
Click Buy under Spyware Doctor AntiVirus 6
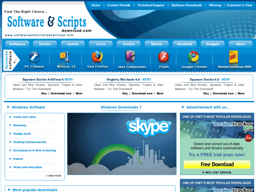click(x=44, y=93)
